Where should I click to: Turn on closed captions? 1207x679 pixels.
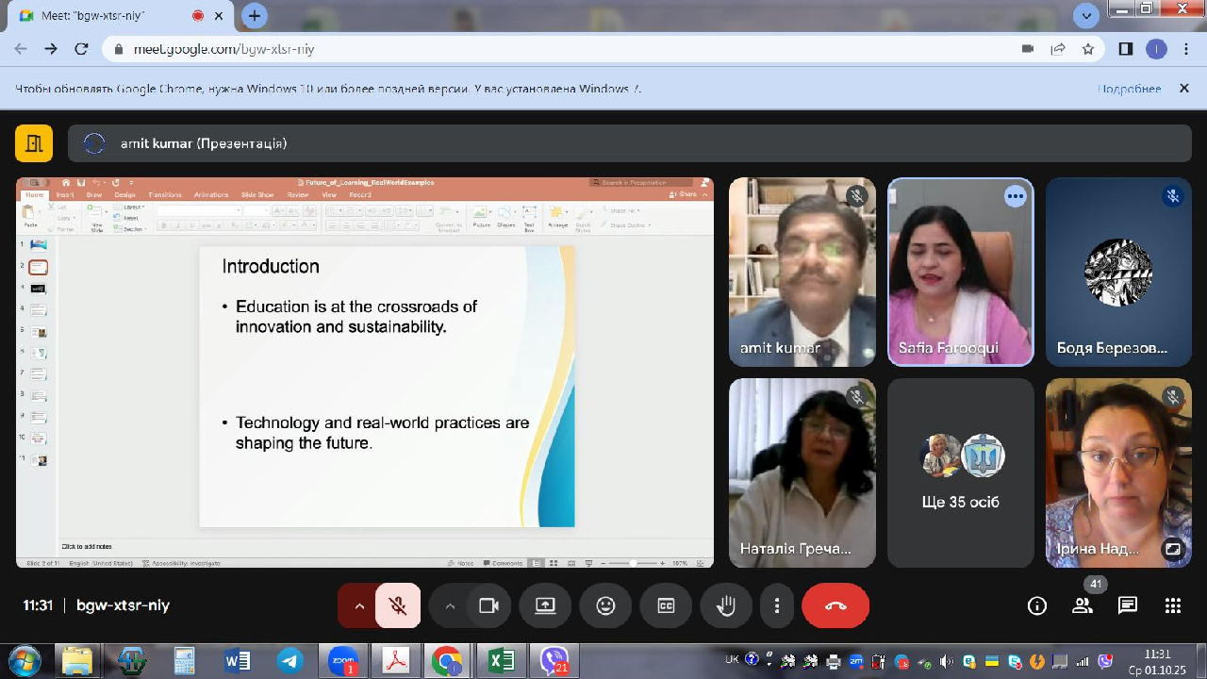[666, 606]
